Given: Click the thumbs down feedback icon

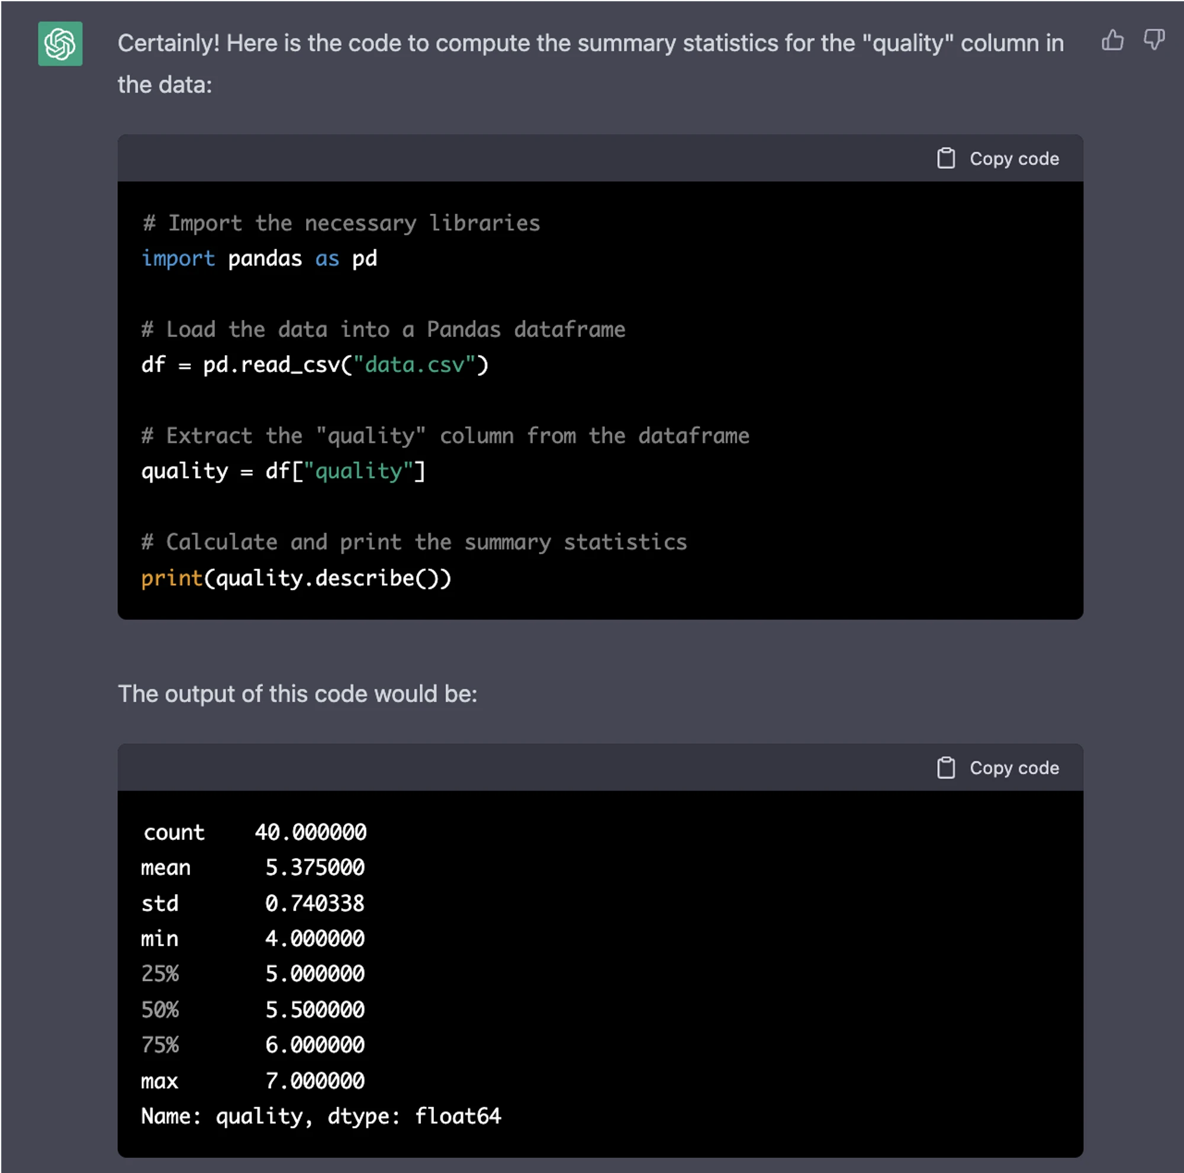Looking at the screenshot, I should click(1154, 40).
